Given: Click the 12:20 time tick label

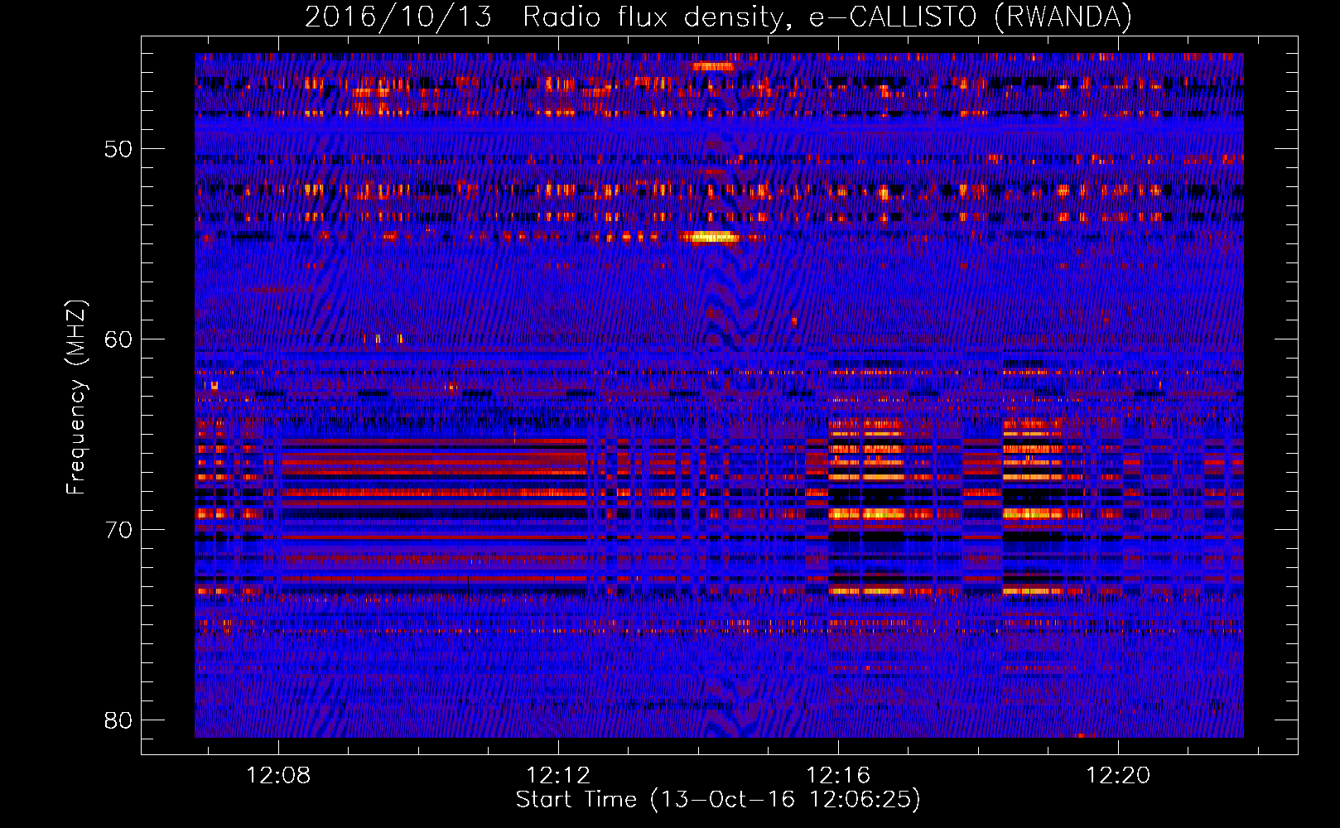Looking at the screenshot, I should 1118,775.
